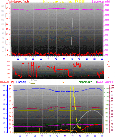Select the 0.5 rainfall axis value
Screen dimensions: 115x139
pyautogui.click(x=10, y=113)
